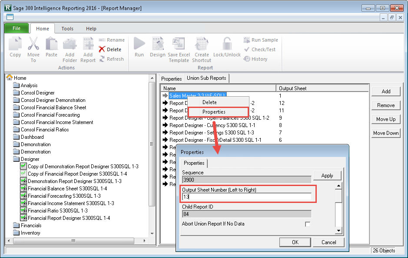The width and height of the screenshot is (408, 258).
Task: Sort by the Output Sheet column header
Action: pos(322,88)
